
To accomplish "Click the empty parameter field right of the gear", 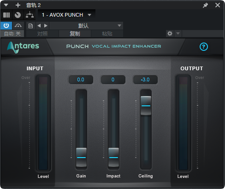I will [203, 34].
